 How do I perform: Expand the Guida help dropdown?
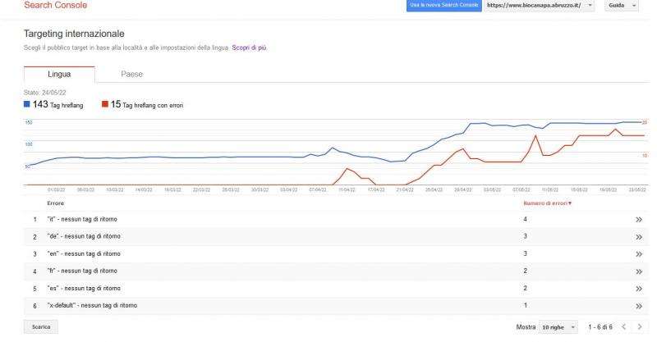pyautogui.click(x=621, y=6)
